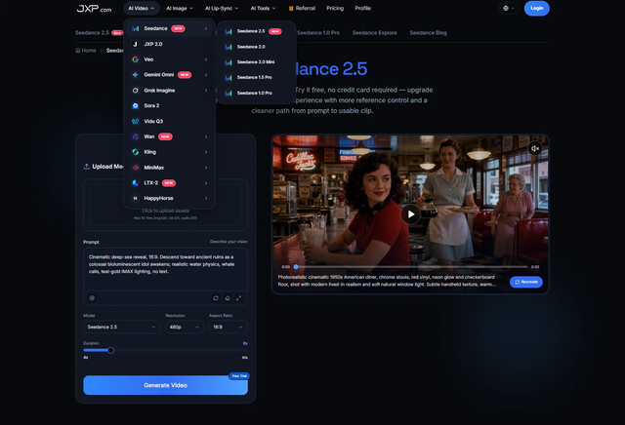Go to the Profile page
Viewport: 625px width, 425px height.
[x=362, y=9]
